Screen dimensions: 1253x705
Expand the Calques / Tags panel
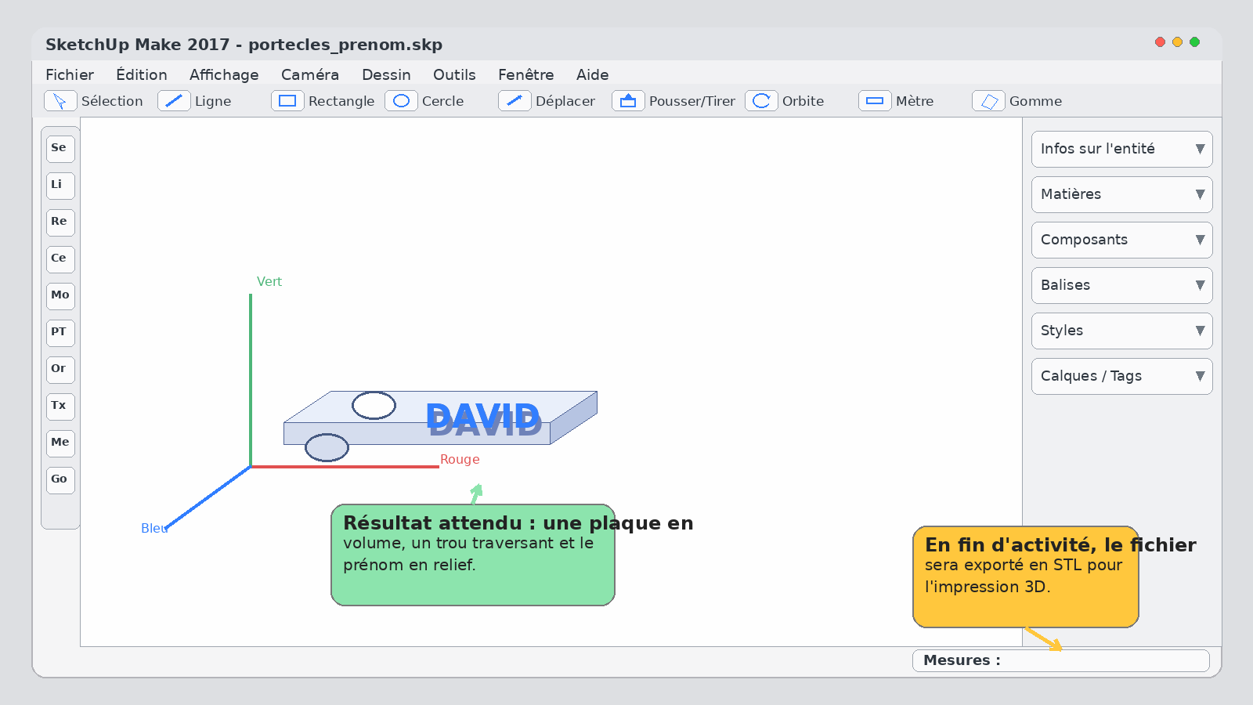point(1121,376)
